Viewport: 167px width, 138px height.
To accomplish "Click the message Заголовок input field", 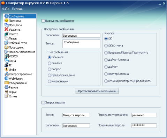I will 81,36.
